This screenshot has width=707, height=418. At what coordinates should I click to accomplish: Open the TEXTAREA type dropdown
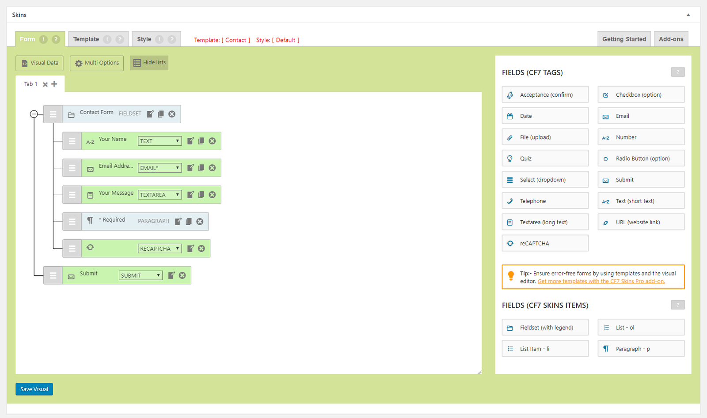160,195
